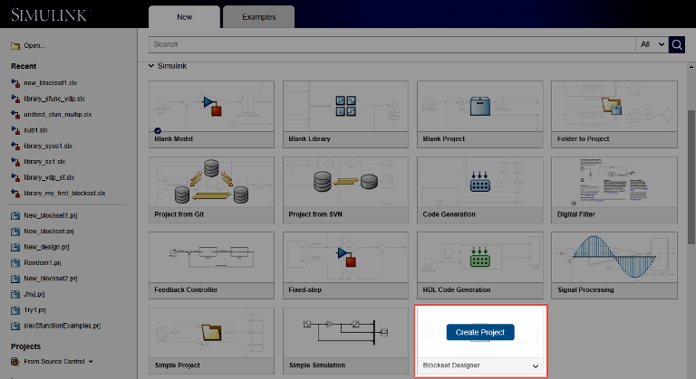The image size is (696, 379).
Task: Click the slexSfunctionExamples.prj project icon
Action: pyautogui.click(x=15, y=326)
